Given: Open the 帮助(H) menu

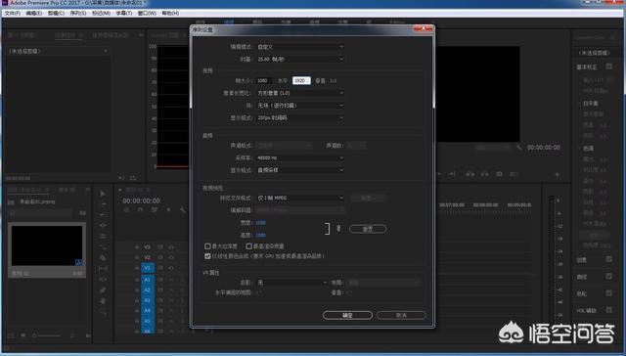Looking at the screenshot, I should click(170, 13).
